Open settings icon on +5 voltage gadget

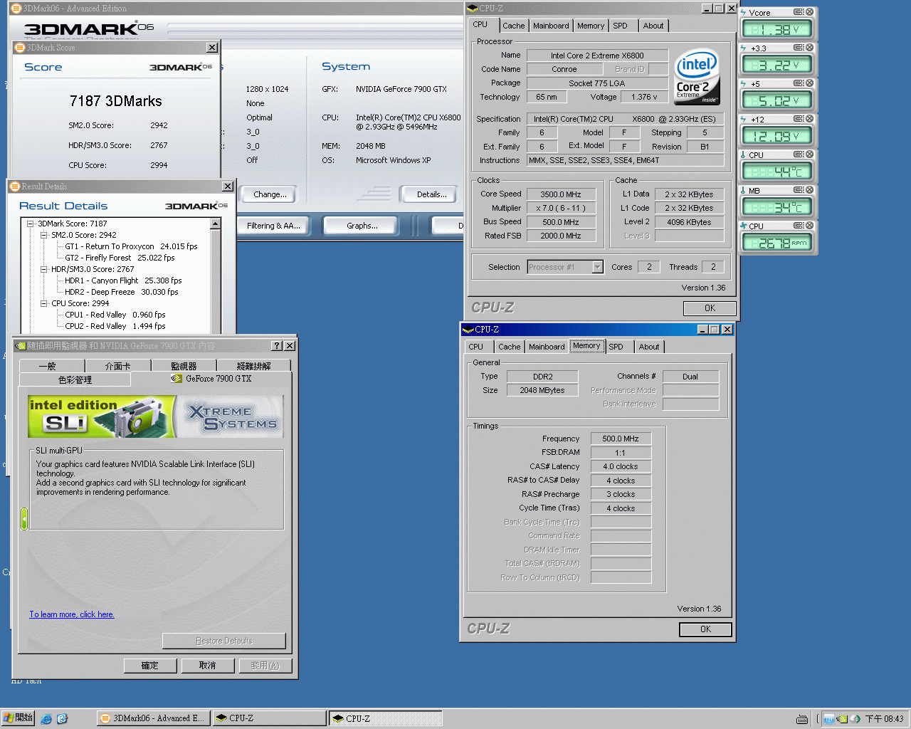point(799,83)
